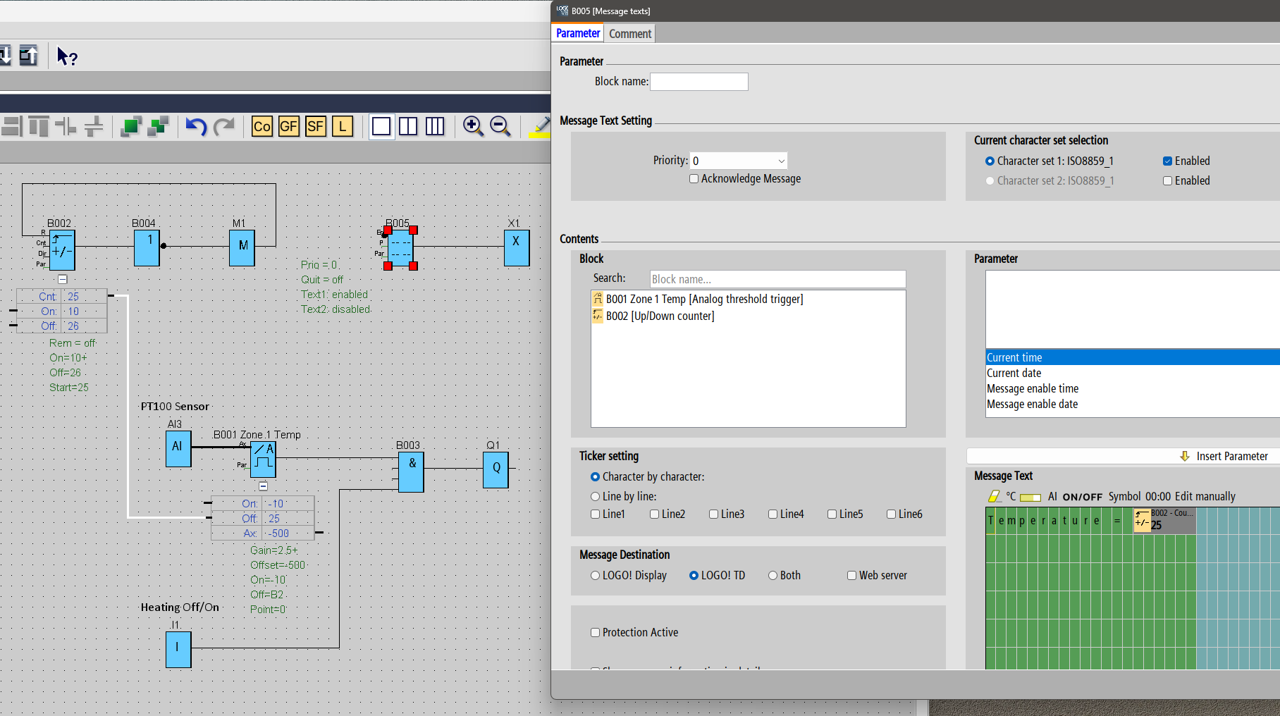Collapse the B001 Zone 1 Temp parameters
The width and height of the screenshot is (1280, 716).
tap(263, 486)
